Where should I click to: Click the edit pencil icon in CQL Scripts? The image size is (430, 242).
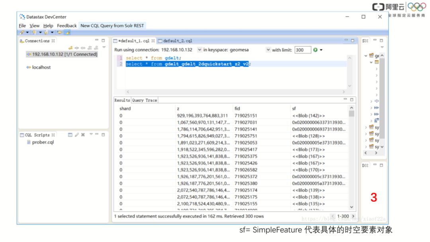click(x=77, y=135)
